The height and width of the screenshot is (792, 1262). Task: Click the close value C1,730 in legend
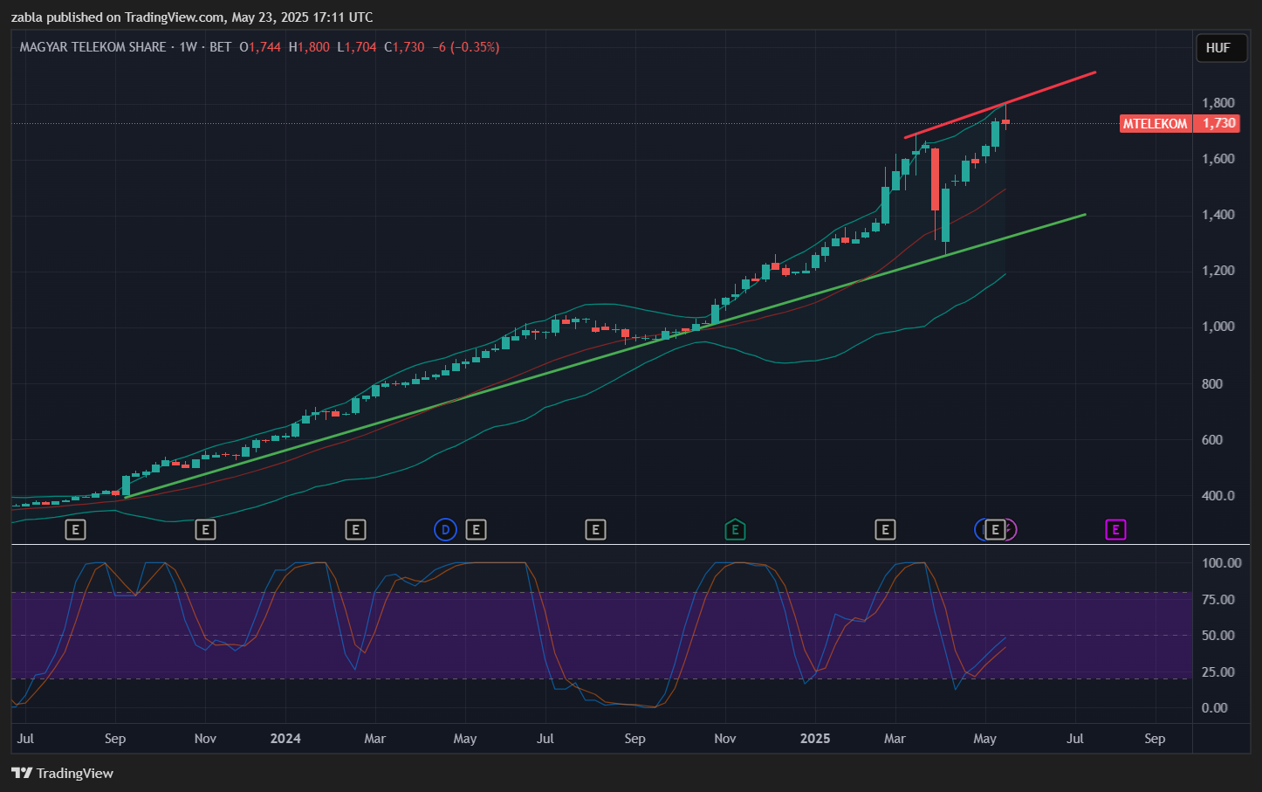click(x=404, y=47)
